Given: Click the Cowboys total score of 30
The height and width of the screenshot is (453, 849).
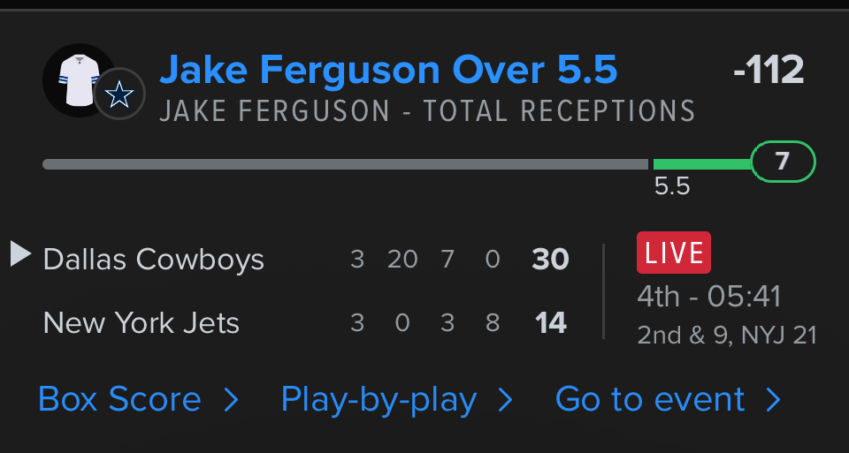Looking at the screenshot, I should pyautogui.click(x=550, y=260).
